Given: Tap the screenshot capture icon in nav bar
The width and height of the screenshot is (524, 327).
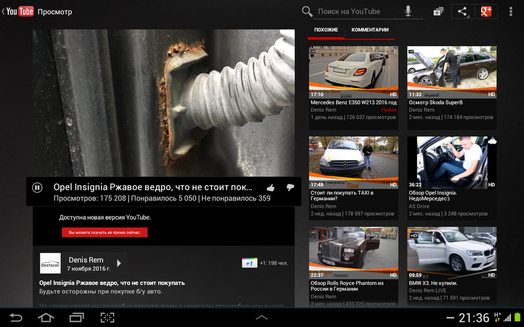Looking at the screenshot, I should (x=107, y=317).
